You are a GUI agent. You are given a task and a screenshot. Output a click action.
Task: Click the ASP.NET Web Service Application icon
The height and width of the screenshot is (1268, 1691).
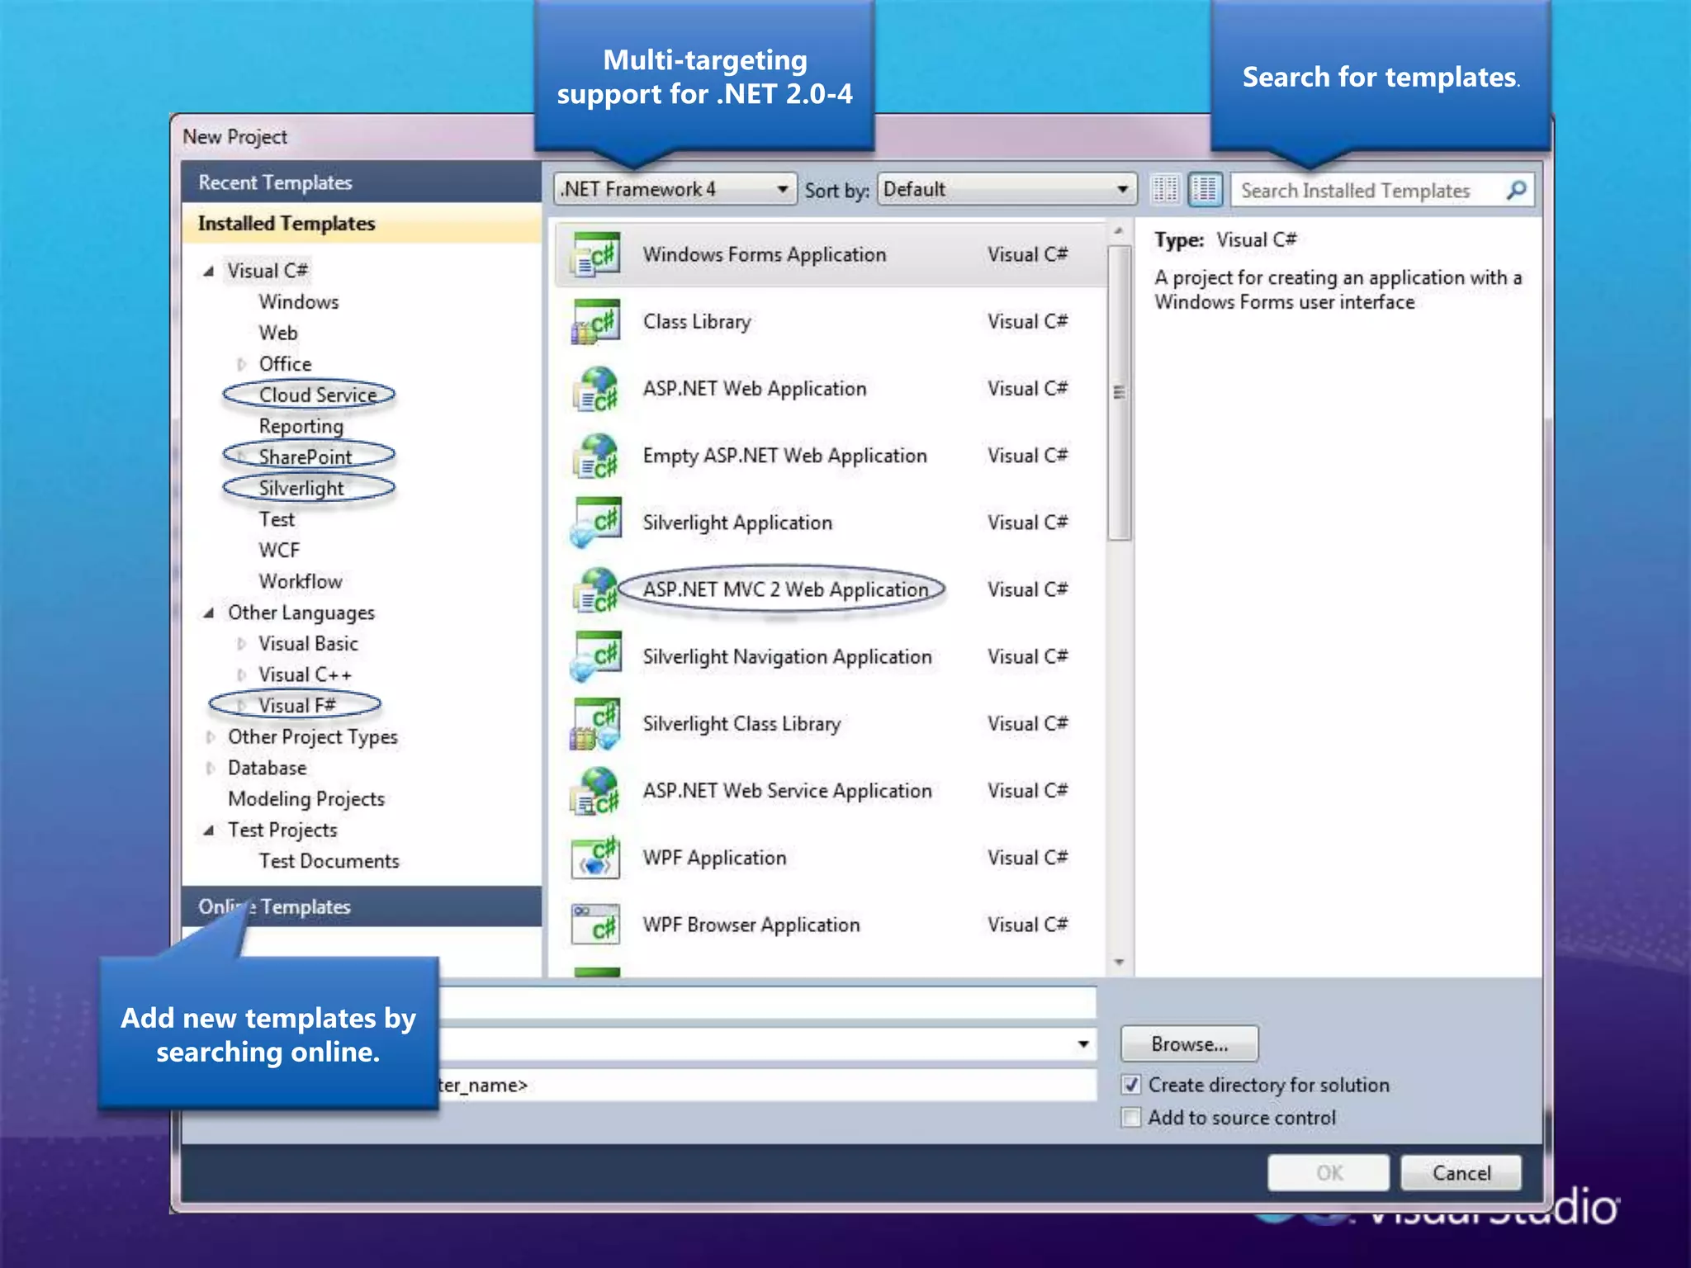[595, 791]
